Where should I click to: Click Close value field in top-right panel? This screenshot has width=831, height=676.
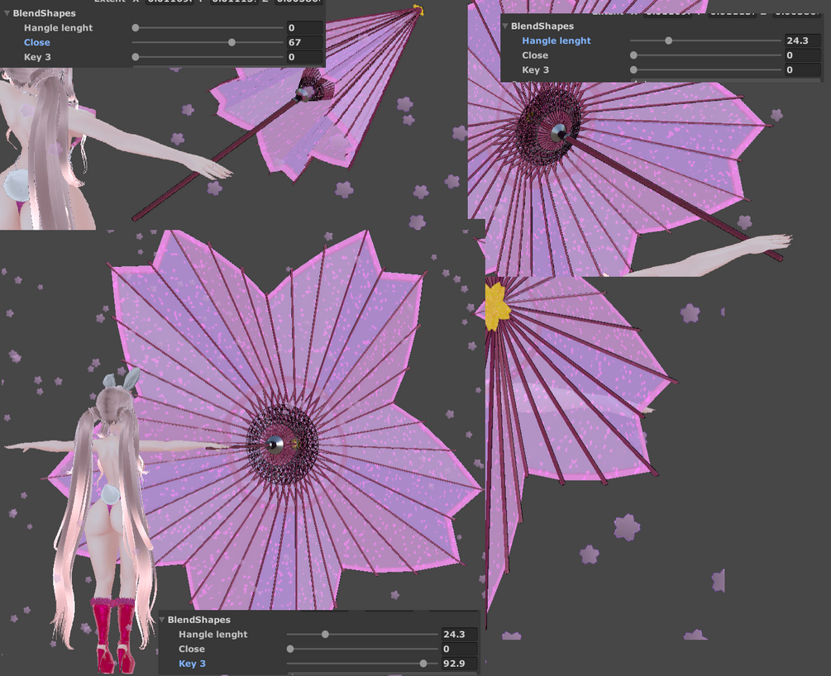tap(802, 55)
